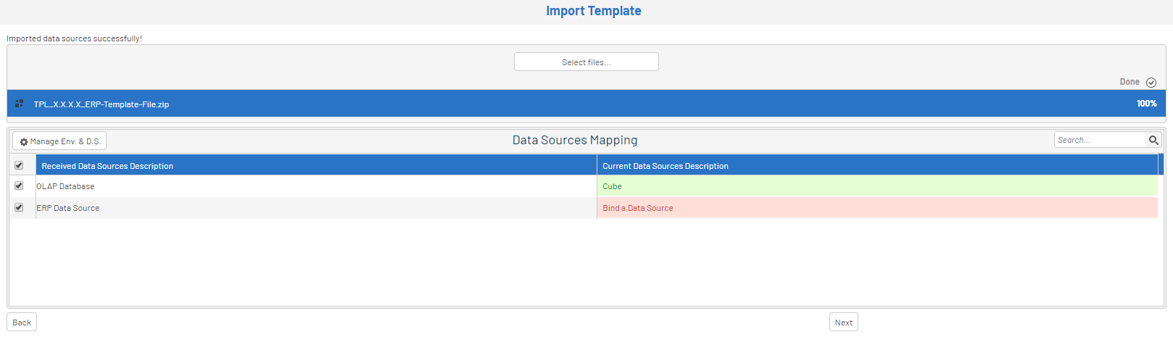Click the file icon beside the zip filename
Image resolution: width=1173 pixels, height=337 pixels.
coord(20,104)
